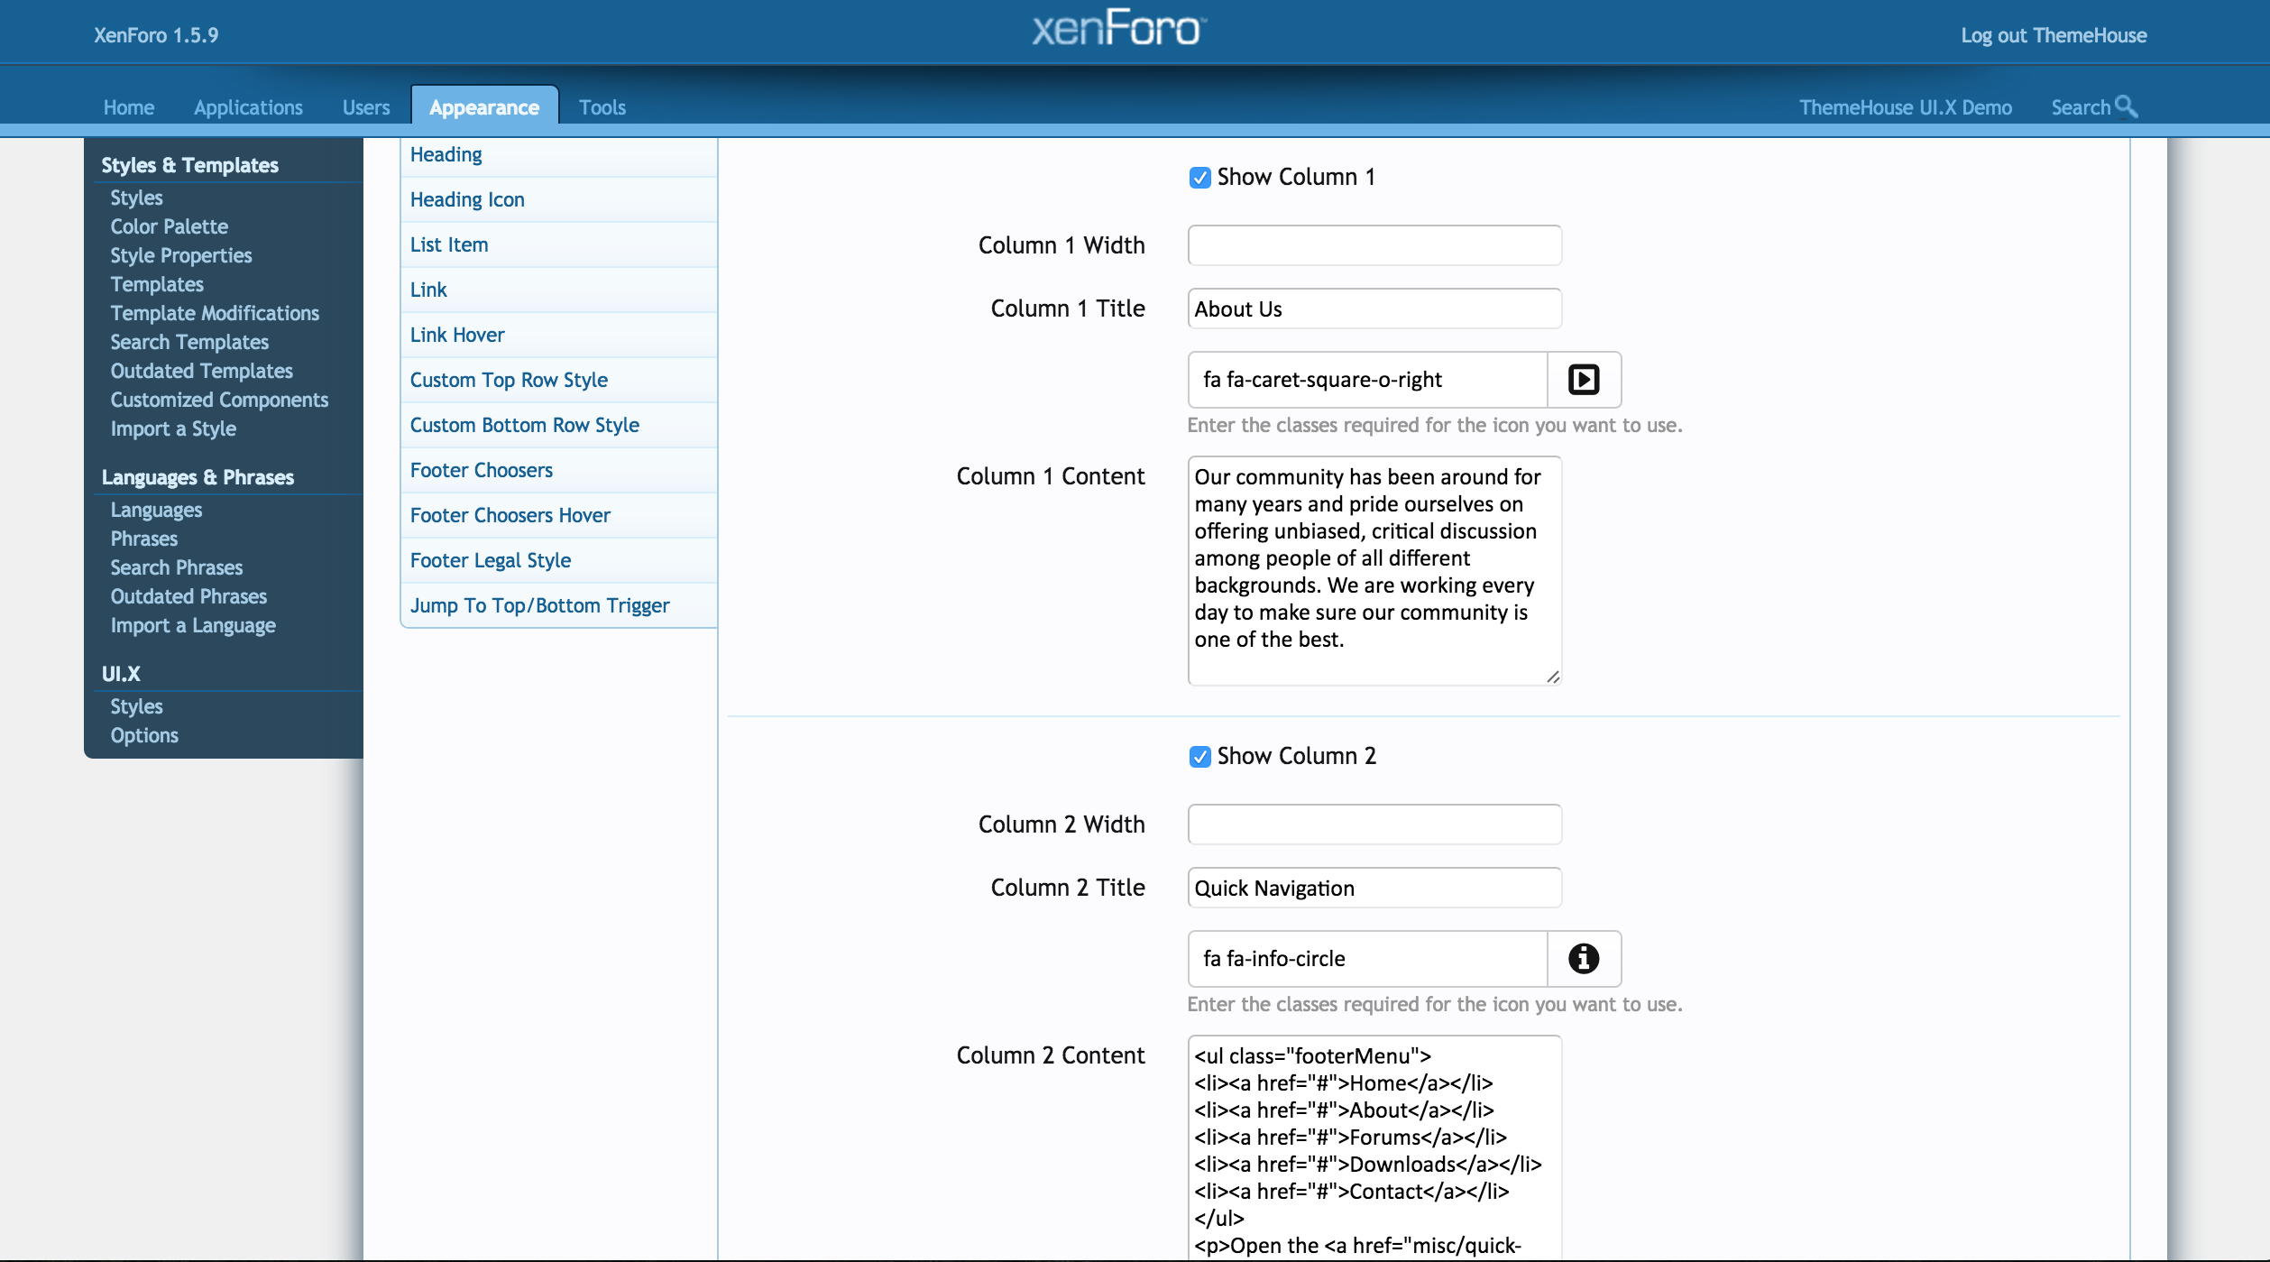Open Footer Legal Style section

pyautogui.click(x=559, y=561)
